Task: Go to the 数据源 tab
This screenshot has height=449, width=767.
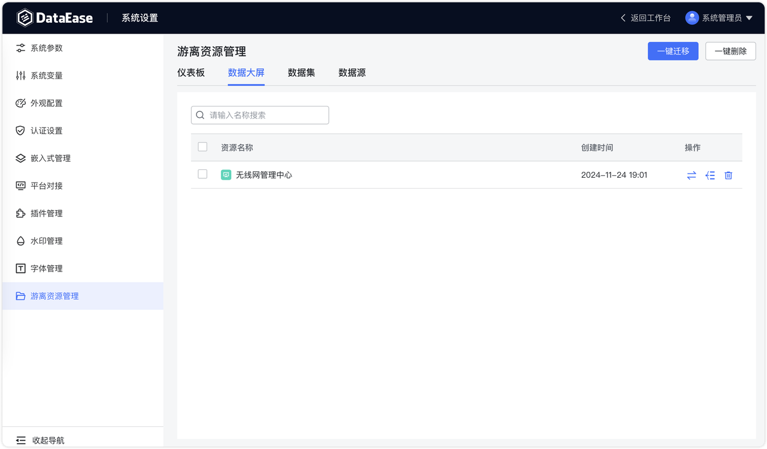Action: [x=352, y=72]
